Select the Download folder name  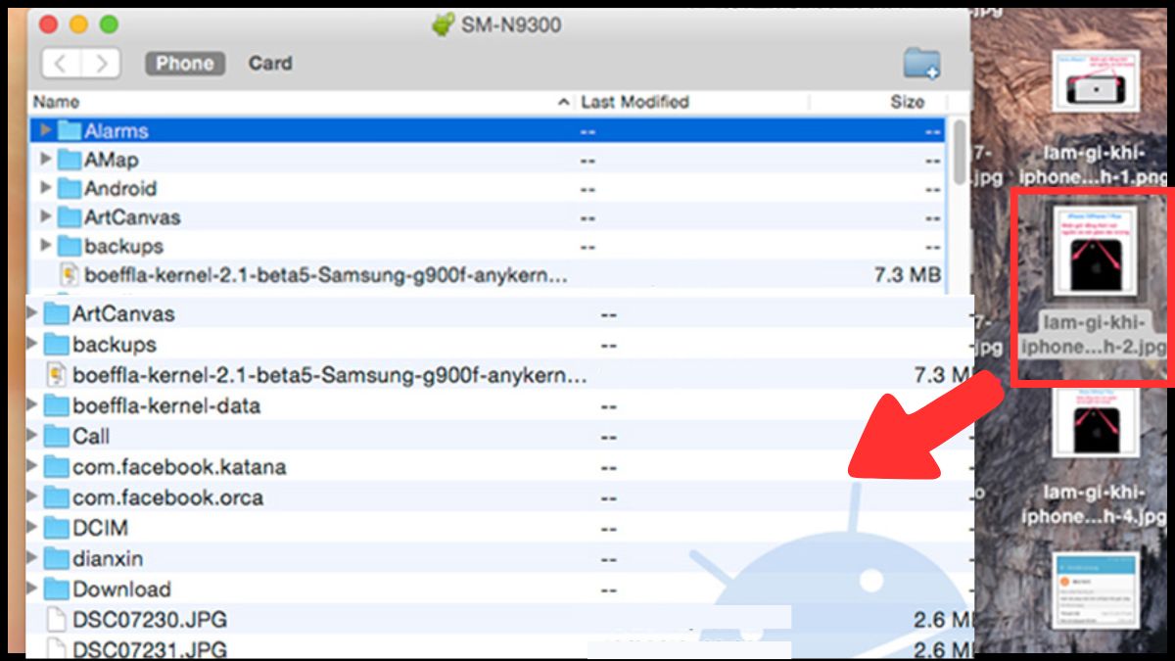(121, 589)
